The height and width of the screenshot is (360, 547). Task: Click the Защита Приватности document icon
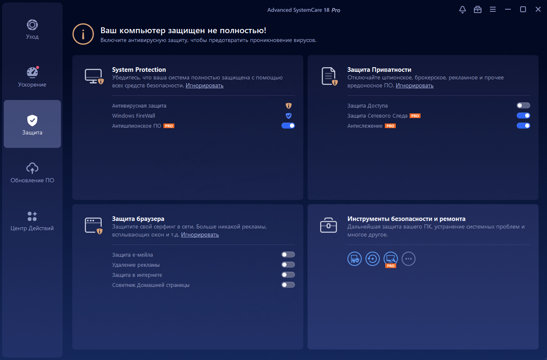click(x=329, y=76)
